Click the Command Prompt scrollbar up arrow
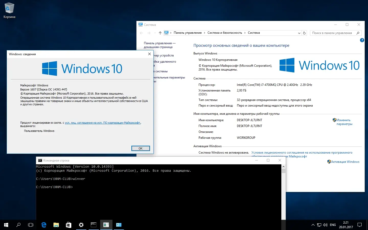 click(283, 167)
